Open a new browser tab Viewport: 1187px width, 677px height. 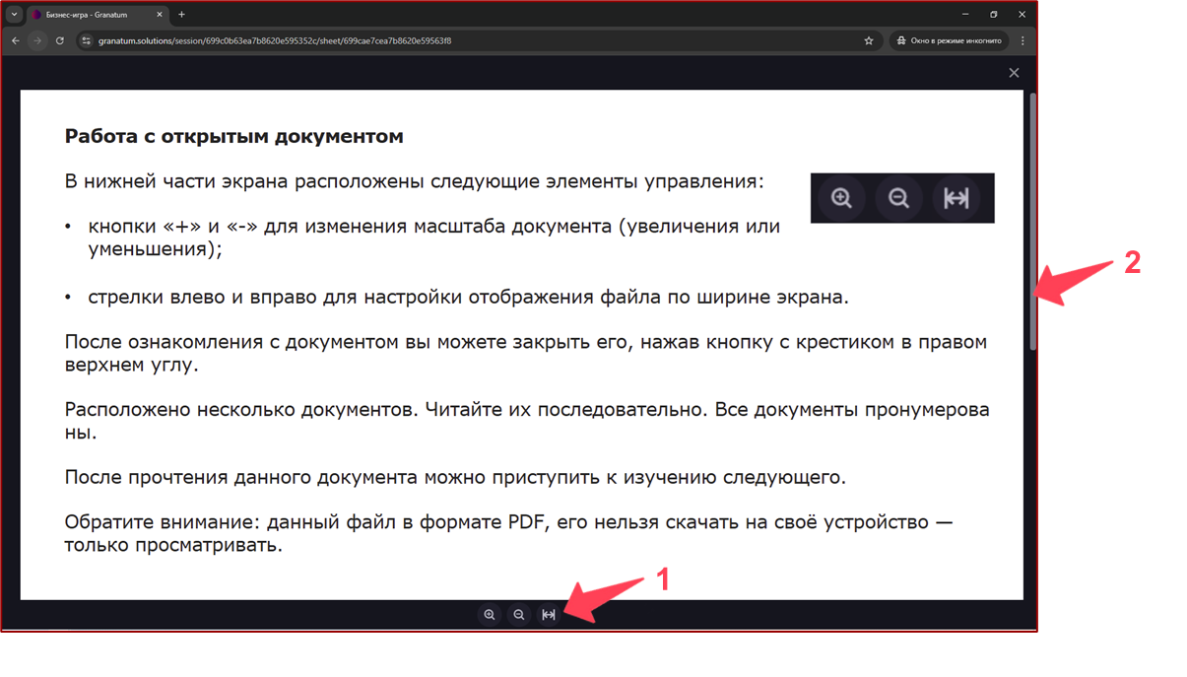click(x=181, y=15)
